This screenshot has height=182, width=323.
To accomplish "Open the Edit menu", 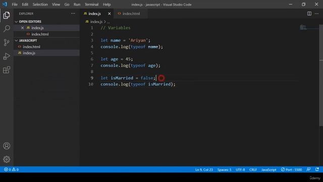I will pyautogui.click(x=25, y=5).
